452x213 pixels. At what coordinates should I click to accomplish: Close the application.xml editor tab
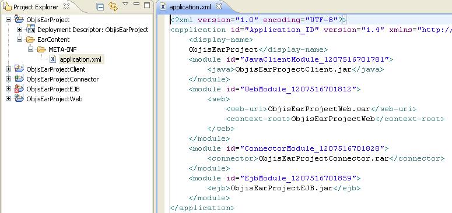[x=219, y=6]
